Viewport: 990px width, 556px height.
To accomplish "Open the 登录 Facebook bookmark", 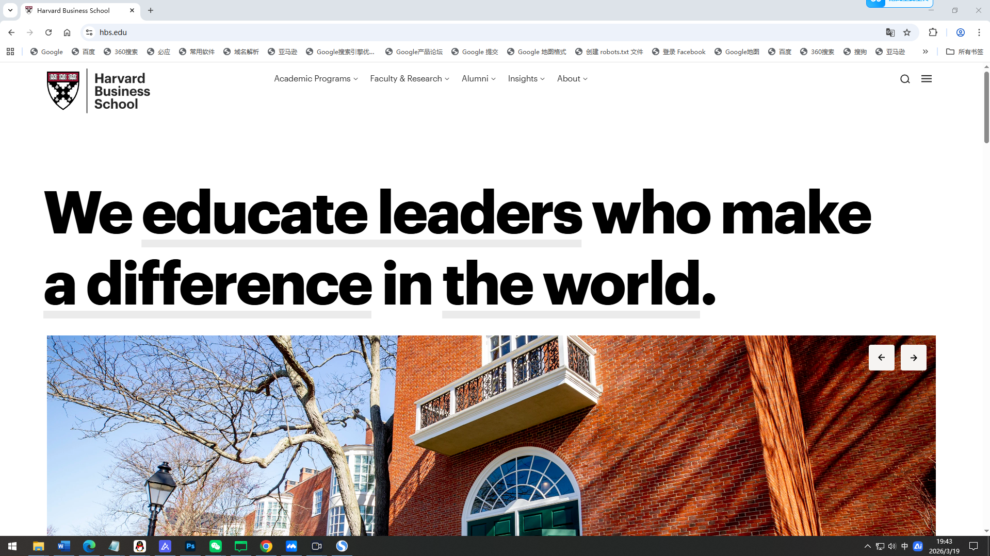I will (678, 52).
